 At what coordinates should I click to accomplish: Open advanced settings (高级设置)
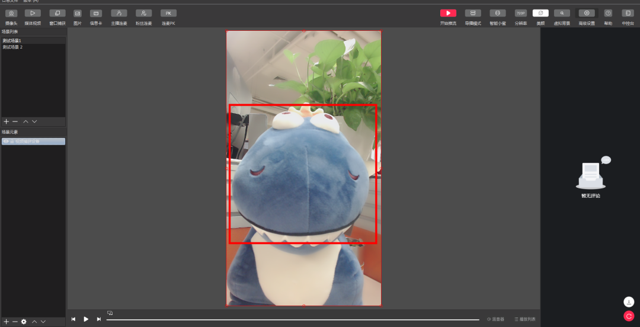pos(587,17)
